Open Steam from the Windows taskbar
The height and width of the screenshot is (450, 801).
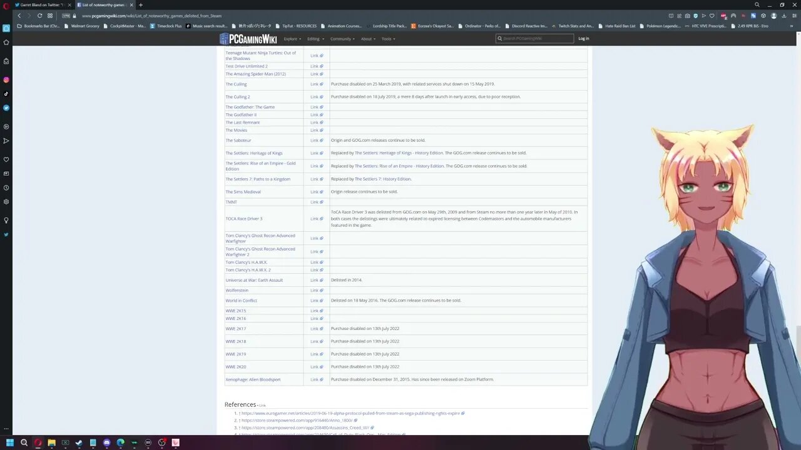coord(79,442)
